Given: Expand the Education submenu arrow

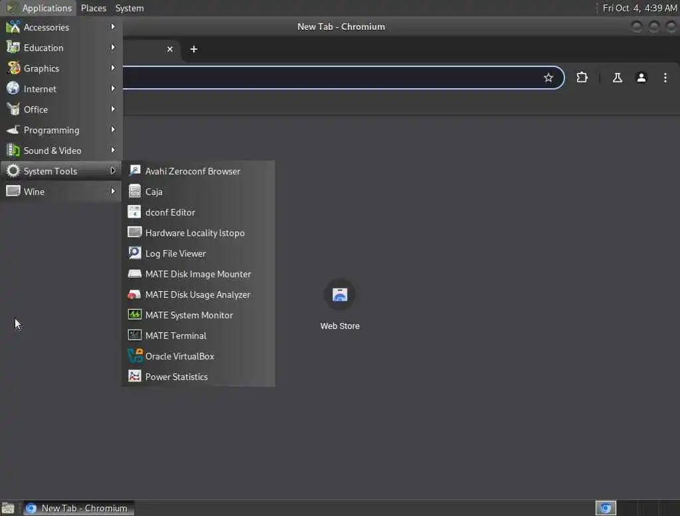Looking at the screenshot, I should pyautogui.click(x=113, y=47).
